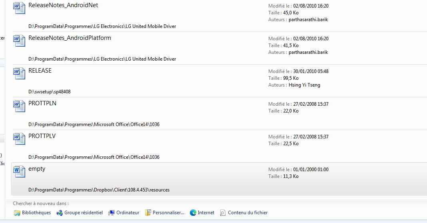
Task: Open the Personnaliser... search option
Action: (x=168, y=213)
